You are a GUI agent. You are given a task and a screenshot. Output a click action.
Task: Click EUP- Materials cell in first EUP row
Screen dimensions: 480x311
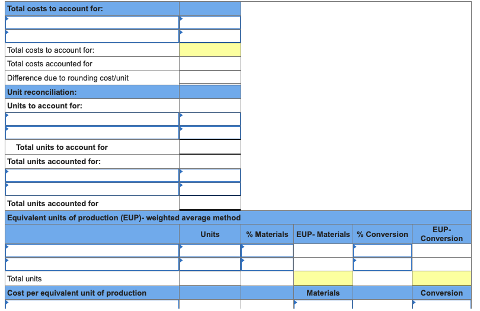coord(324,251)
